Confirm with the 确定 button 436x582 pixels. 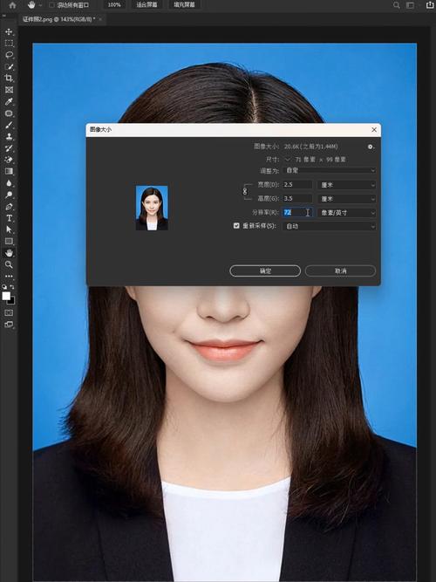click(x=265, y=271)
